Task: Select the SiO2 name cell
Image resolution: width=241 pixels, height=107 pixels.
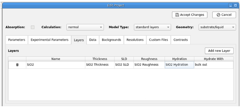Action: (56, 65)
